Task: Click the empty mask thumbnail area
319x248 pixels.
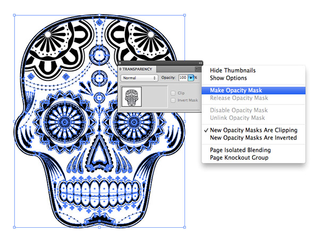Action: [x=155, y=97]
